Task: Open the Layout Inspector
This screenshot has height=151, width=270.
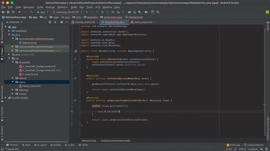Action: click(x=254, y=145)
